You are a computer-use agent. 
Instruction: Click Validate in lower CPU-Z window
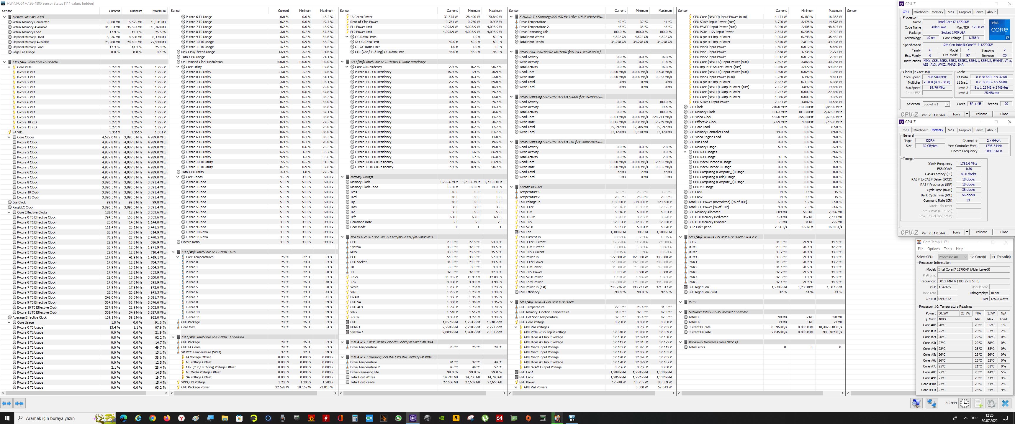click(x=981, y=232)
